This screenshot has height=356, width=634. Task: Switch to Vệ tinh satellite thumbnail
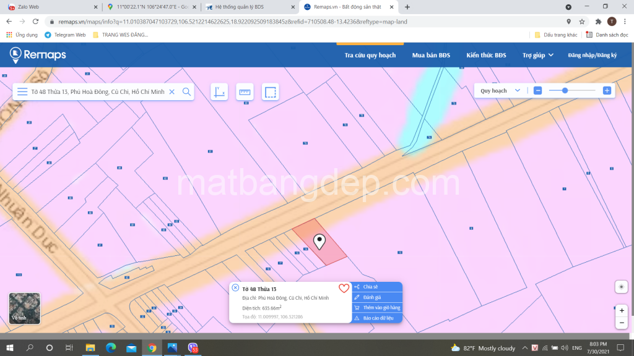[25, 308]
